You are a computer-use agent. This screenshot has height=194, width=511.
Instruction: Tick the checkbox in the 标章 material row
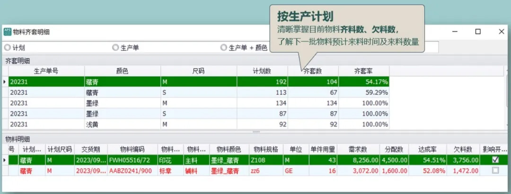495,170
